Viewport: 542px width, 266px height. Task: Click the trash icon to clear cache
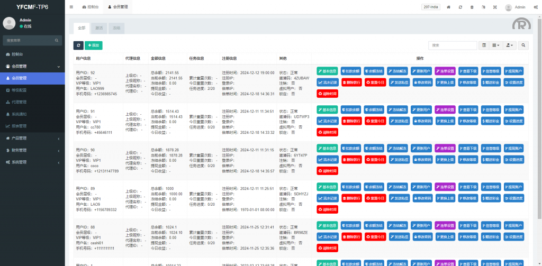click(x=472, y=7)
